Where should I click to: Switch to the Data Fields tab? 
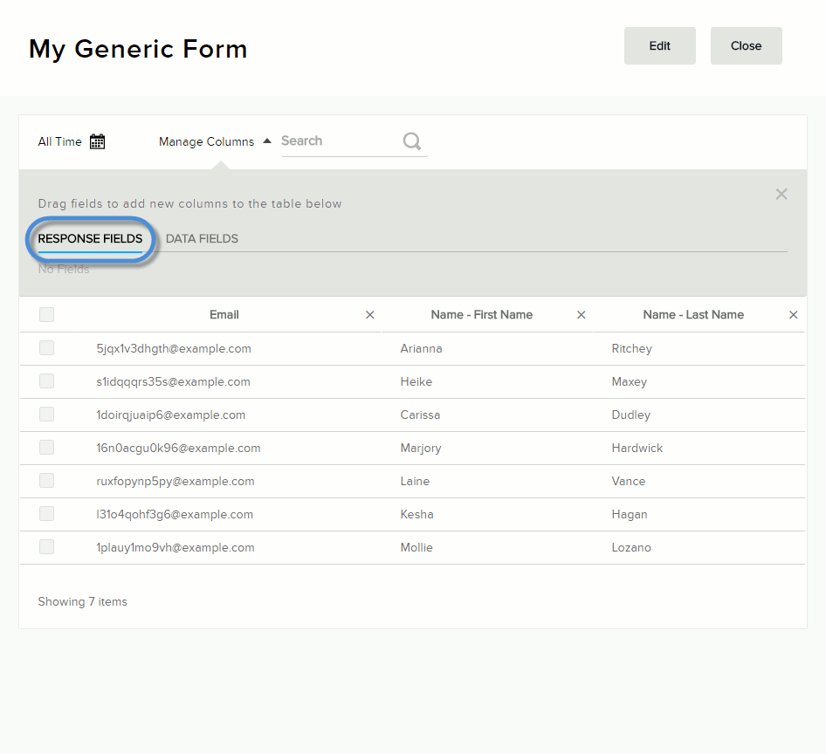(202, 238)
